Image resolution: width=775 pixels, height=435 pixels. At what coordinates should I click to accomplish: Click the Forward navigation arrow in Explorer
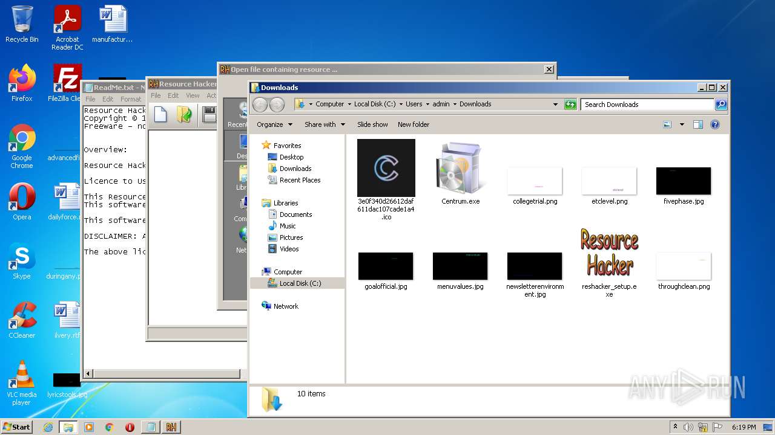(277, 105)
